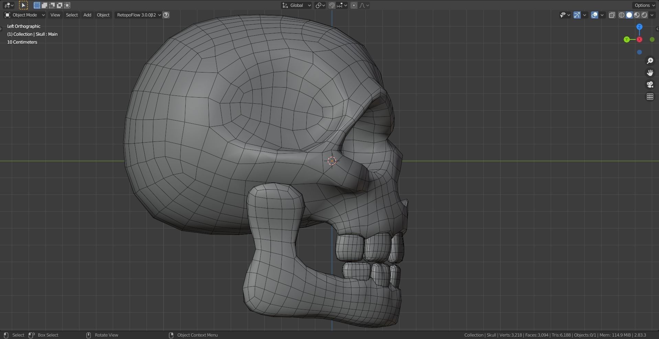Choose the 'Subtract selection' mode icon
Viewport: 659px width, 339px height.
pyautogui.click(x=52, y=5)
